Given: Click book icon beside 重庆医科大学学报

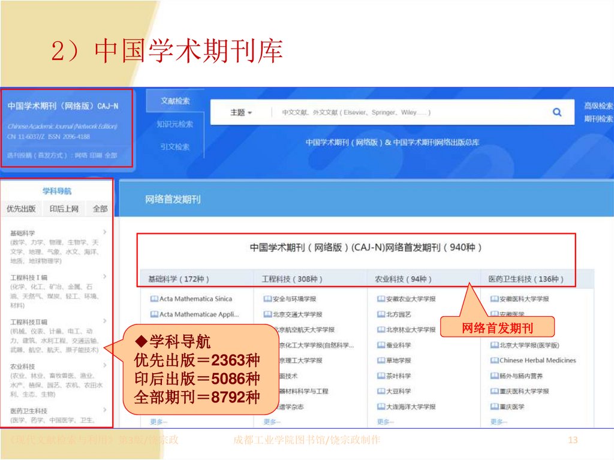Looking at the screenshot, I should point(494,391).
